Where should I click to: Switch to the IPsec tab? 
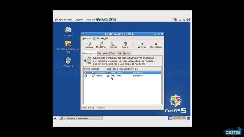[x=113, y=53]
